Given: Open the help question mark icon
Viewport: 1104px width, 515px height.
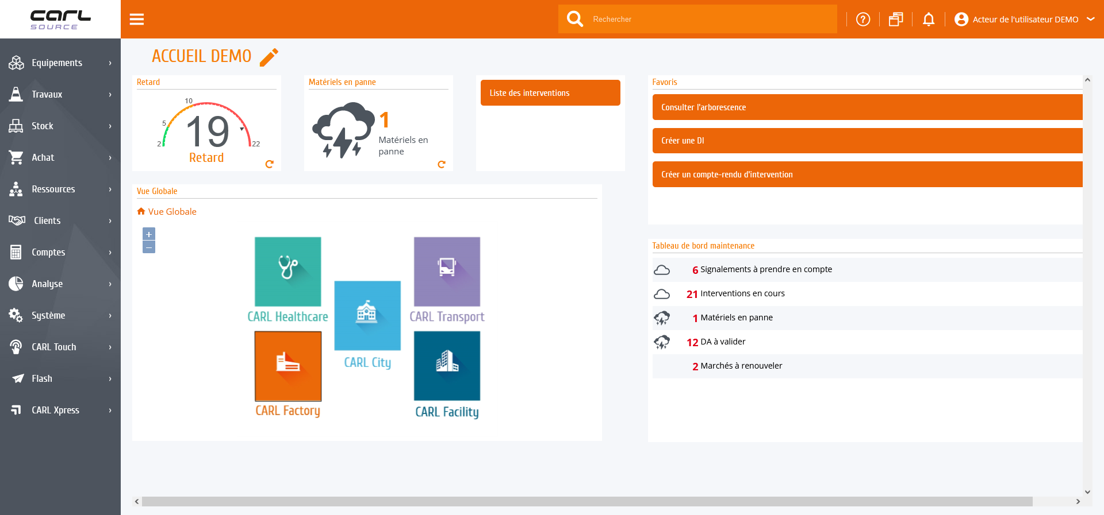Looking at the screenshot, I should pyautogui.click(x=863, y=20).
